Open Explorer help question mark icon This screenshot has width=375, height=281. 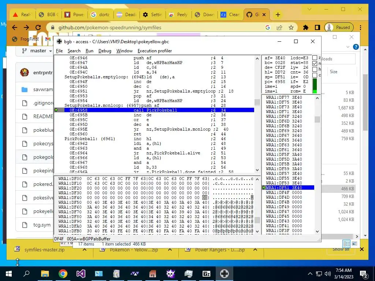pos(356,47)
